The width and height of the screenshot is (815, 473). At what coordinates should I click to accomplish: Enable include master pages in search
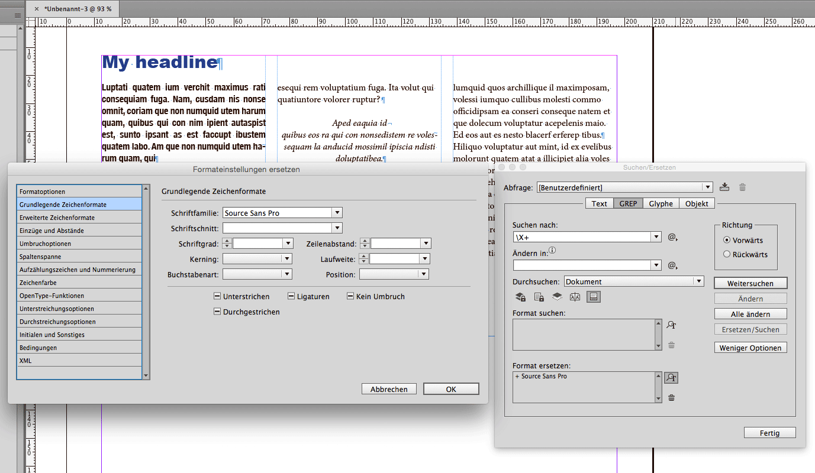pos(574,297)
